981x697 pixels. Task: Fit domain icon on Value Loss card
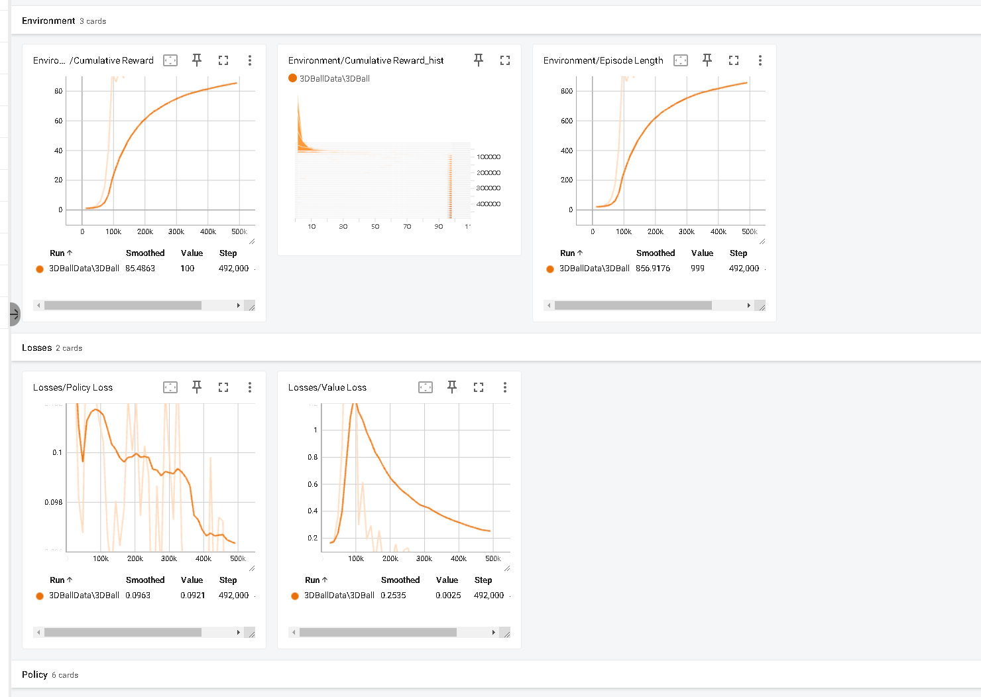(426, 387)
